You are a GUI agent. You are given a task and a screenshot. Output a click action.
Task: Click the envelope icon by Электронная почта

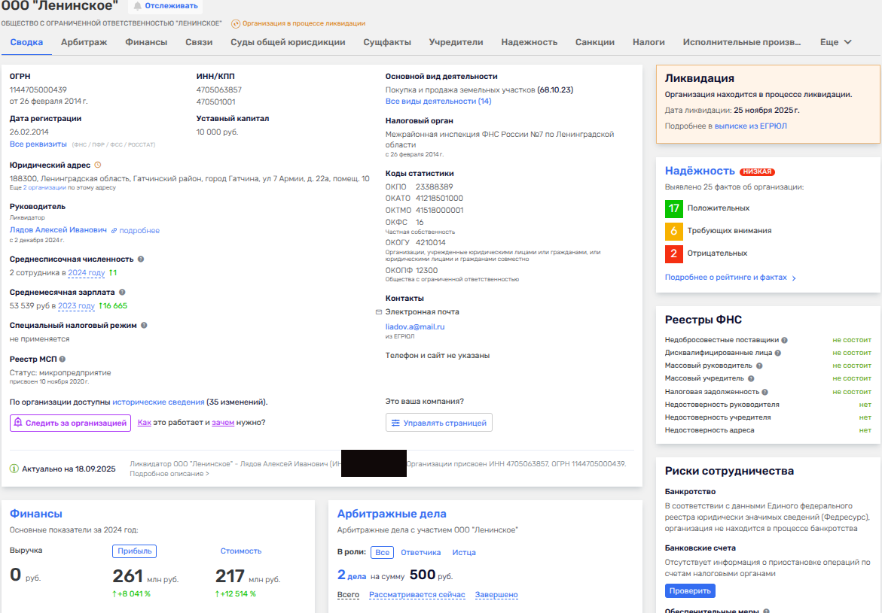pyautogui.click(x=379, y=312)
